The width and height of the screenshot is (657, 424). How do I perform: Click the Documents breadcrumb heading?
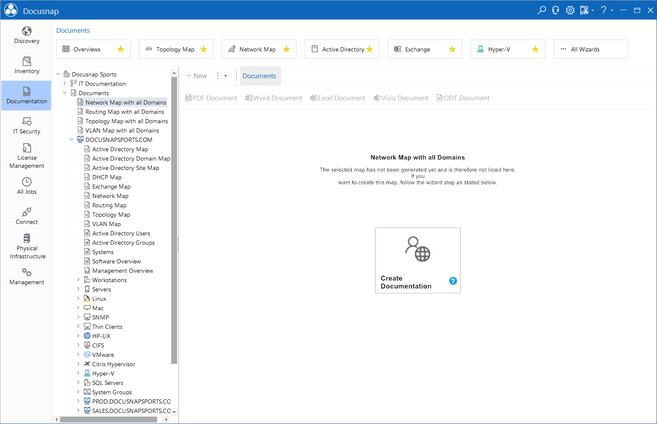73,31
